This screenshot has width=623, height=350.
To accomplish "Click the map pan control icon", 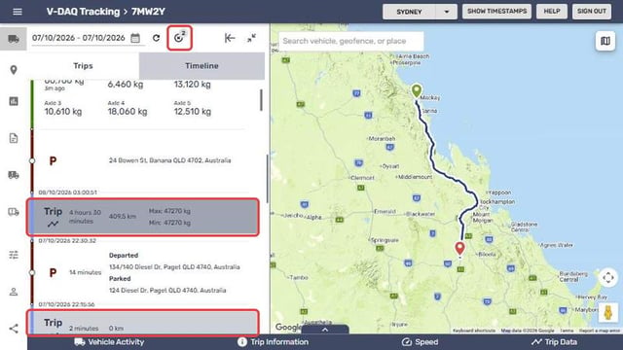I will (607, 277).
